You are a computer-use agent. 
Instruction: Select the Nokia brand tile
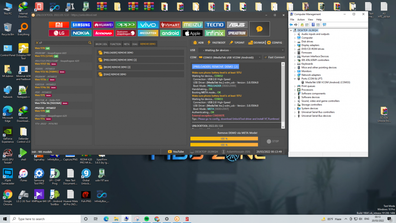pos(81,33)
